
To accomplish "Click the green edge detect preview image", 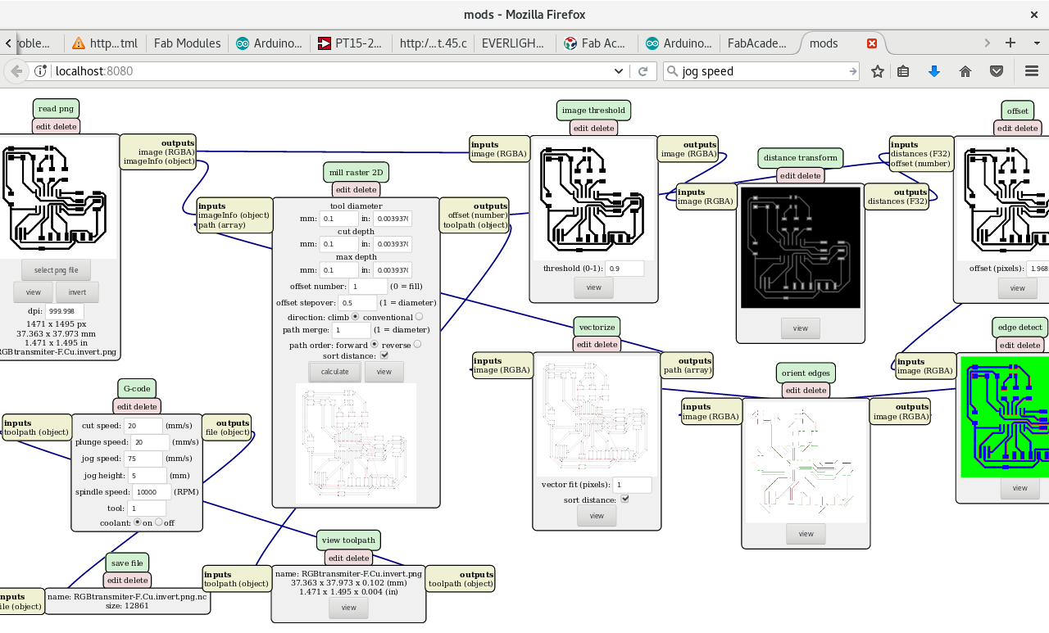I will pyautogui.click(x=1005, y=417).
